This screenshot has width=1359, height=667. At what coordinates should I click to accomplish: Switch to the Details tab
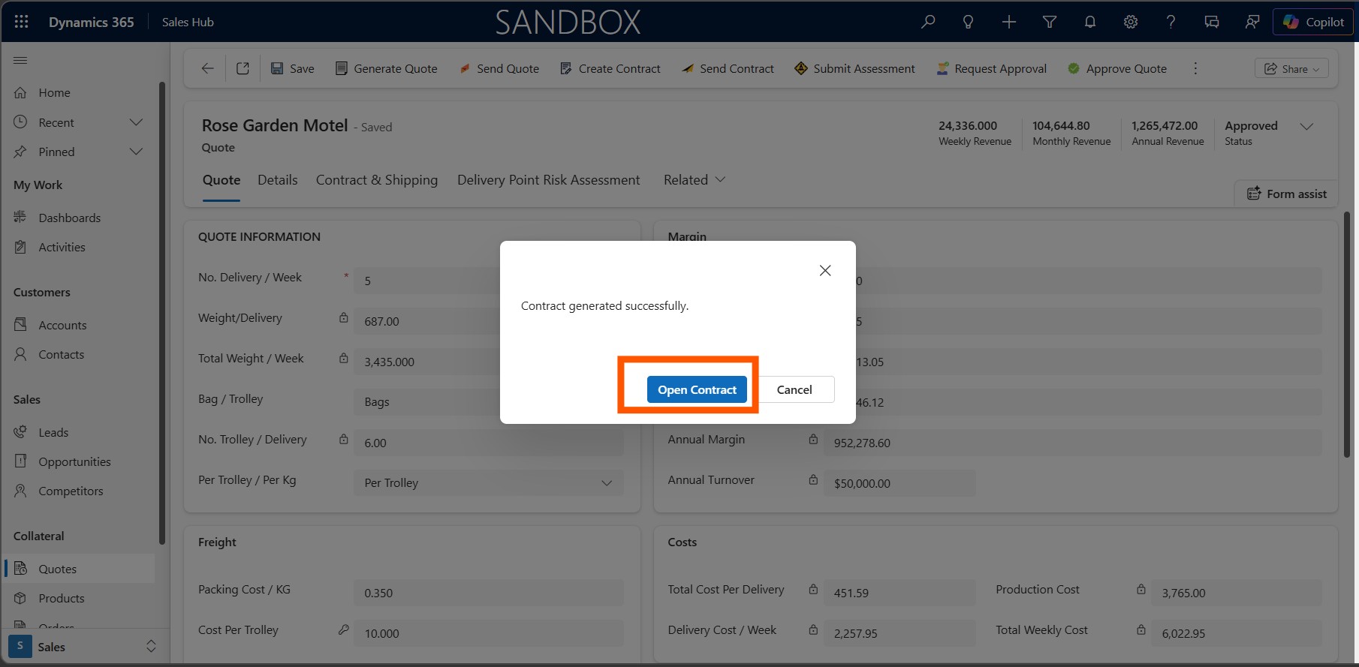[x=278, y=180]
